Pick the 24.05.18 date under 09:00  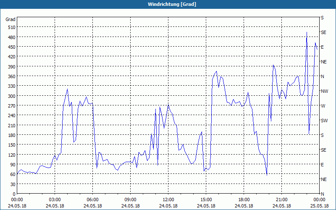[x=131, y=206]
